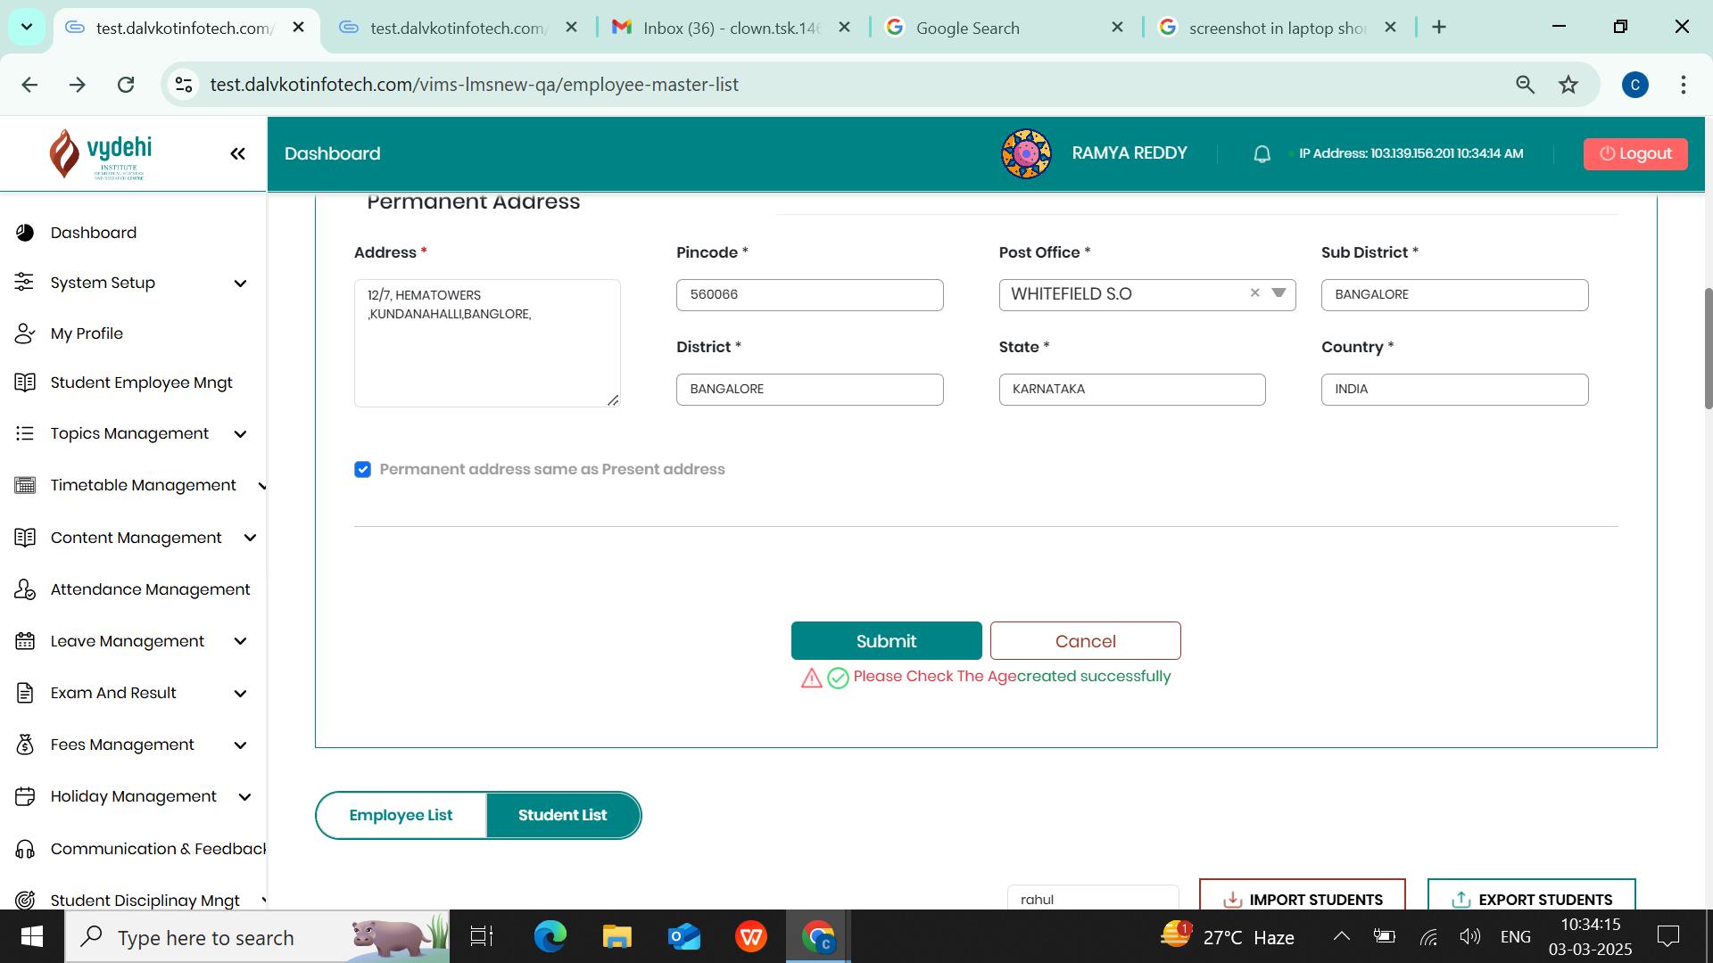
Task: Bookmark the page with star icon
Action: [x=1568, y=85]
